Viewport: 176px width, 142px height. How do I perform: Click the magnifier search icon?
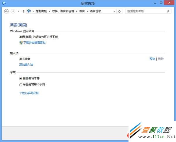168,11
